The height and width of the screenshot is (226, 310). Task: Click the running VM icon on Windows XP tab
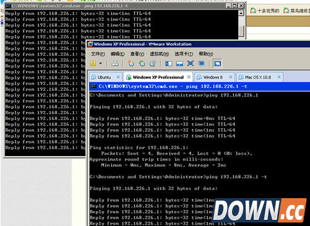tap(129, 77)
